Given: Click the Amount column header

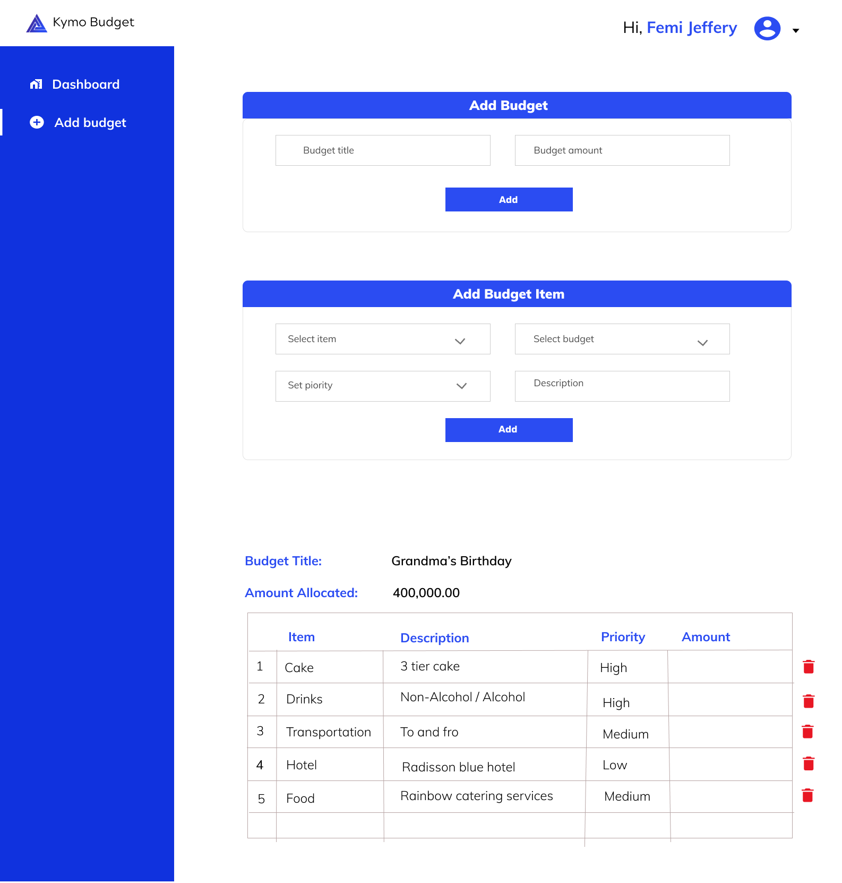Looking at the screenshot, I should (x=706, y=637).
